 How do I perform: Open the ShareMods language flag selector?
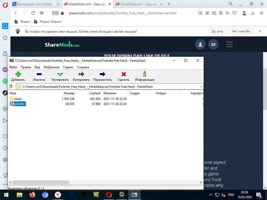[x=213, y=44]
